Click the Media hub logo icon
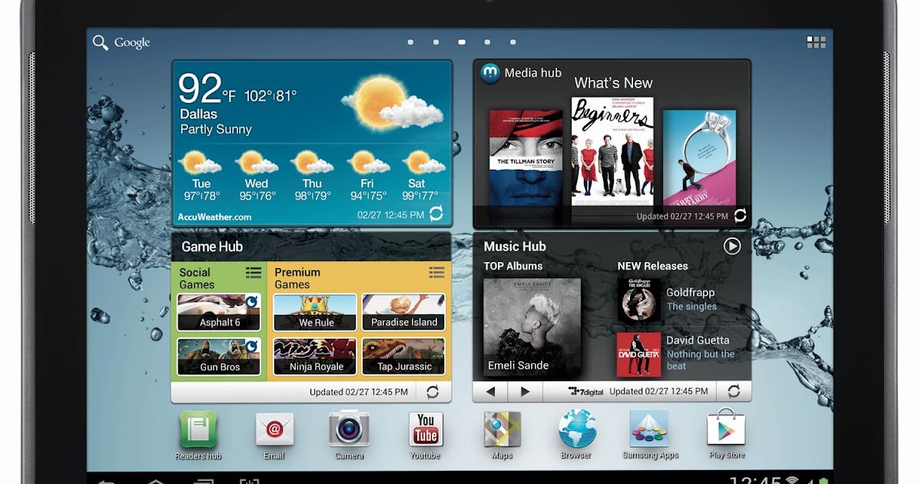The image size is (922, 484). (490, 73)
